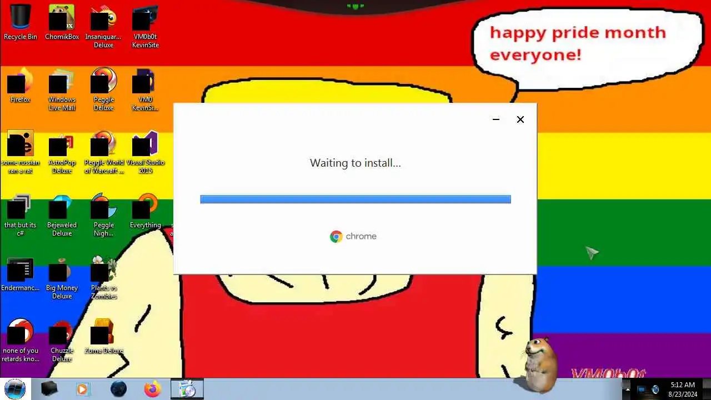
Task: Open the network tray icon
Action: (x=642, y=389)
